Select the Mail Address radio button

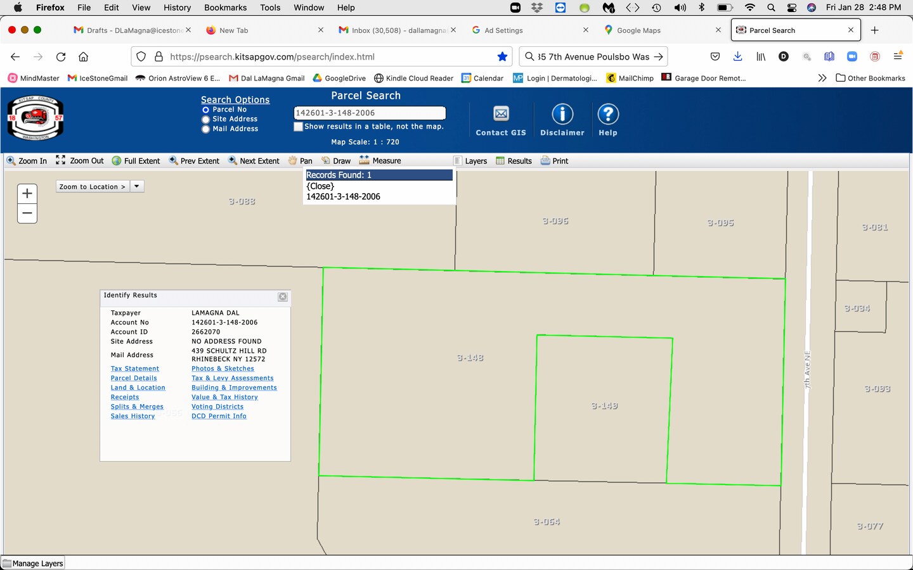click(205, 129)
